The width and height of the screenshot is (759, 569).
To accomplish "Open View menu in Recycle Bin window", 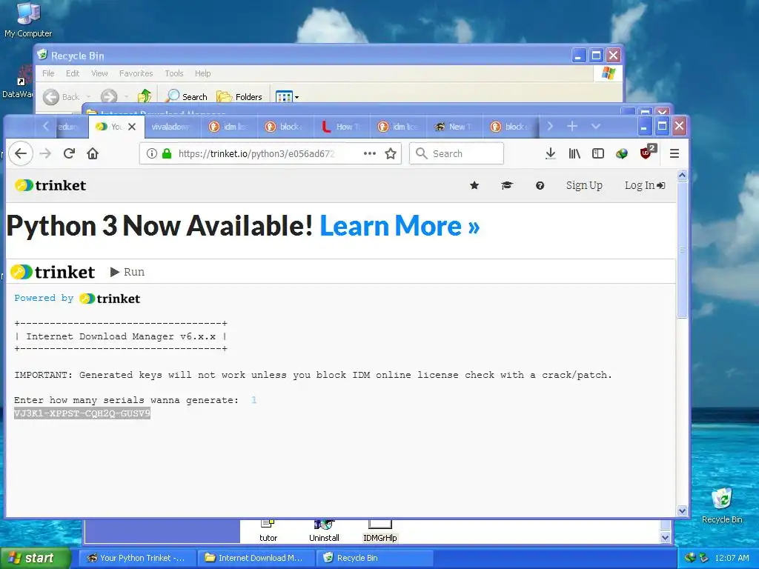I will (99, 73).
